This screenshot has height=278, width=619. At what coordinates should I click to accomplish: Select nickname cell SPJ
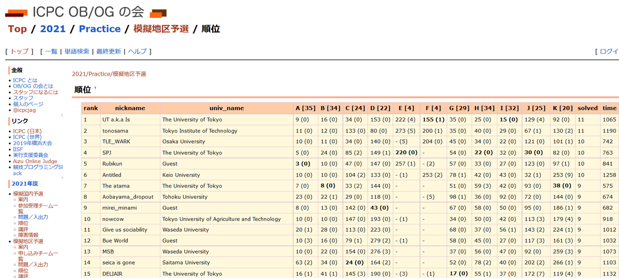tap(130, 153)
